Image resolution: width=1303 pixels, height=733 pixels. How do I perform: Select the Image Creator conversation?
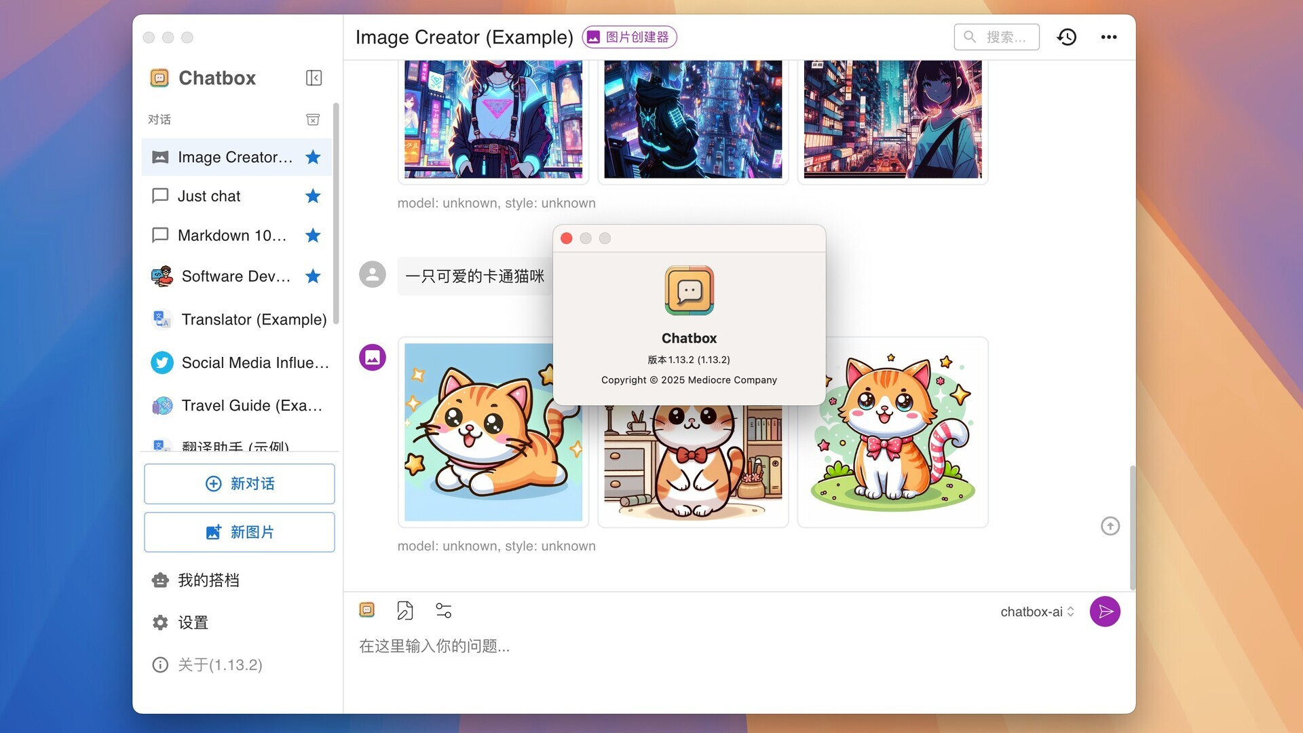tap(231, 157)
